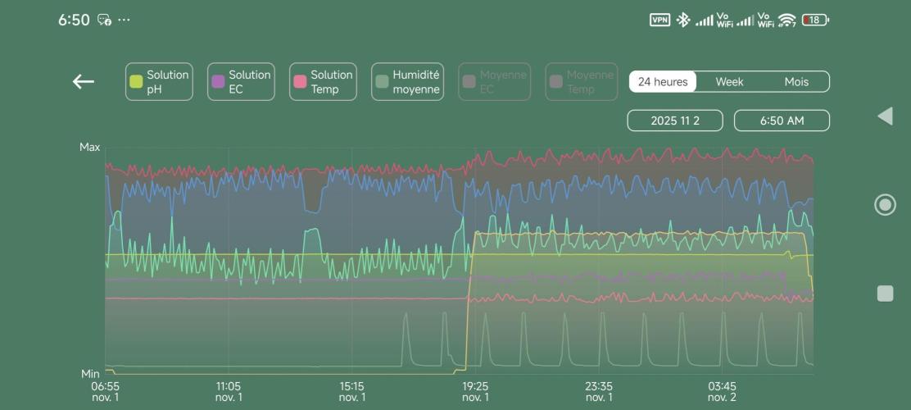The image size is (911, 410).
Task: Tap the purple EC color swatch
Action: [x=218, y=82]
